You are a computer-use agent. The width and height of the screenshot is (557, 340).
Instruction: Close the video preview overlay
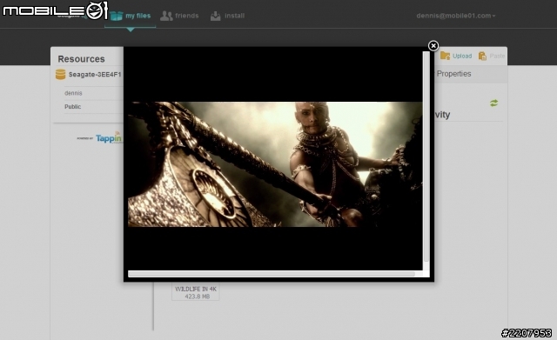pos(433,46)
